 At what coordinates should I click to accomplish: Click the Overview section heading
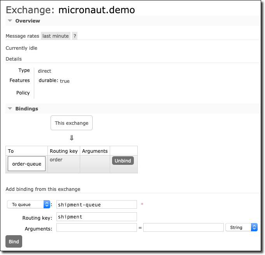click(28, 21)
